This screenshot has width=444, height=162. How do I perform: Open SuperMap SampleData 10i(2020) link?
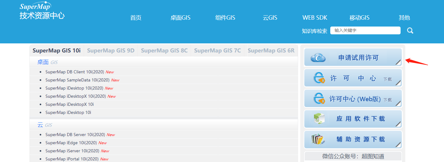click(77, 80)
